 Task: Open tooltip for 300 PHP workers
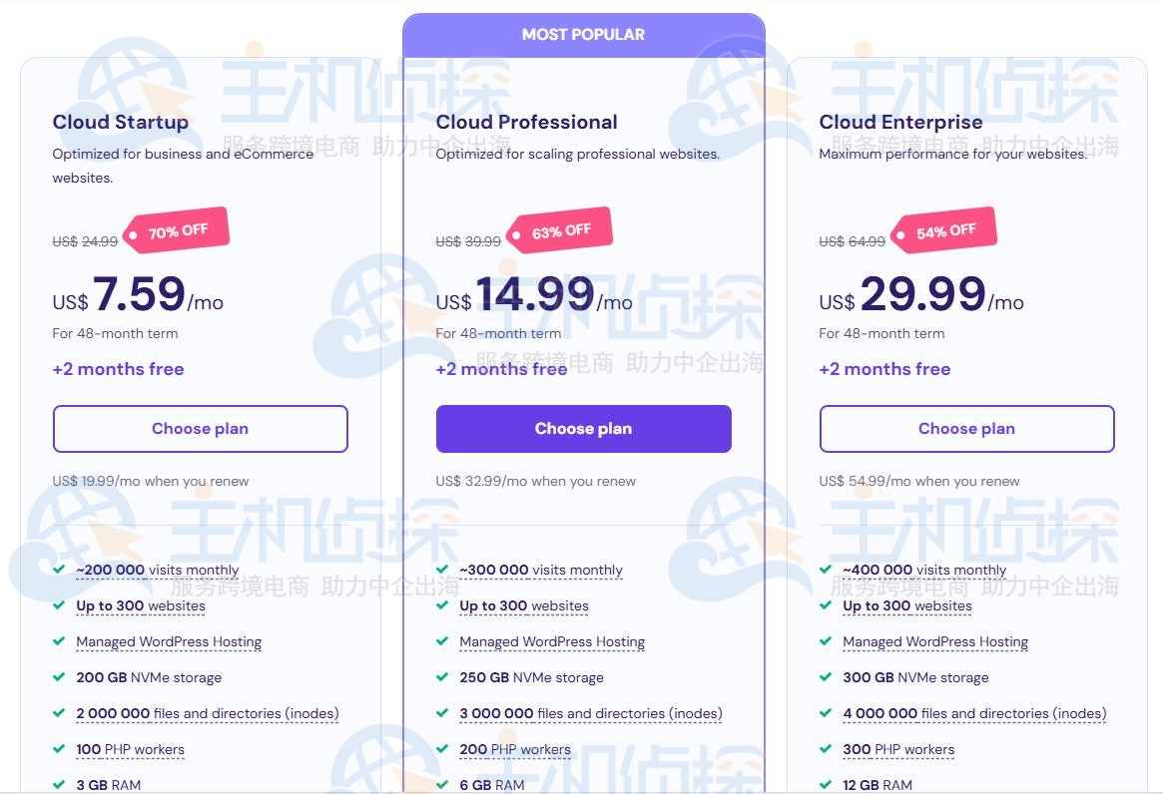click(x=898, y=749)
